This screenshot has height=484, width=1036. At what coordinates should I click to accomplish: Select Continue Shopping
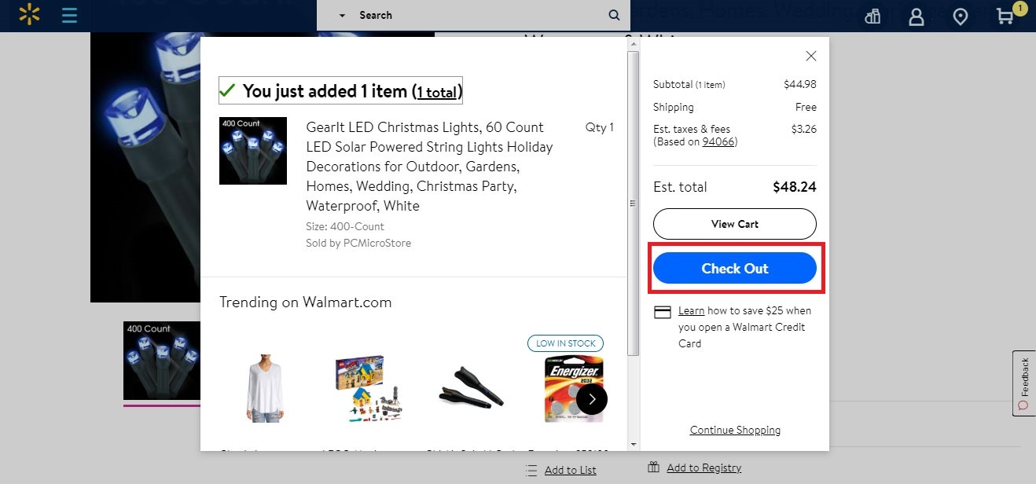coord(734,430)
